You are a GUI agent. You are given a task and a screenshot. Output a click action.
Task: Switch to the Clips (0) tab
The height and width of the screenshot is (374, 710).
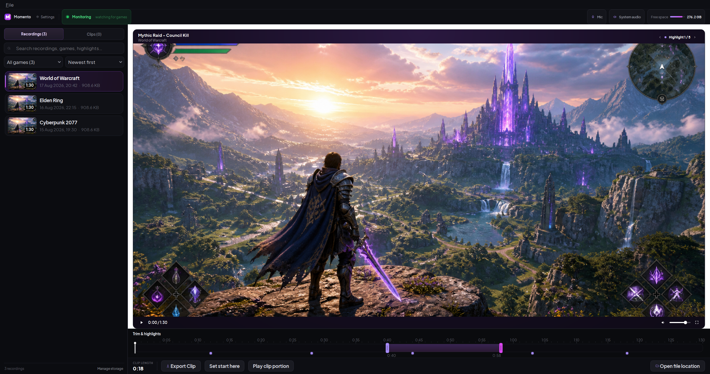[94, 34]
